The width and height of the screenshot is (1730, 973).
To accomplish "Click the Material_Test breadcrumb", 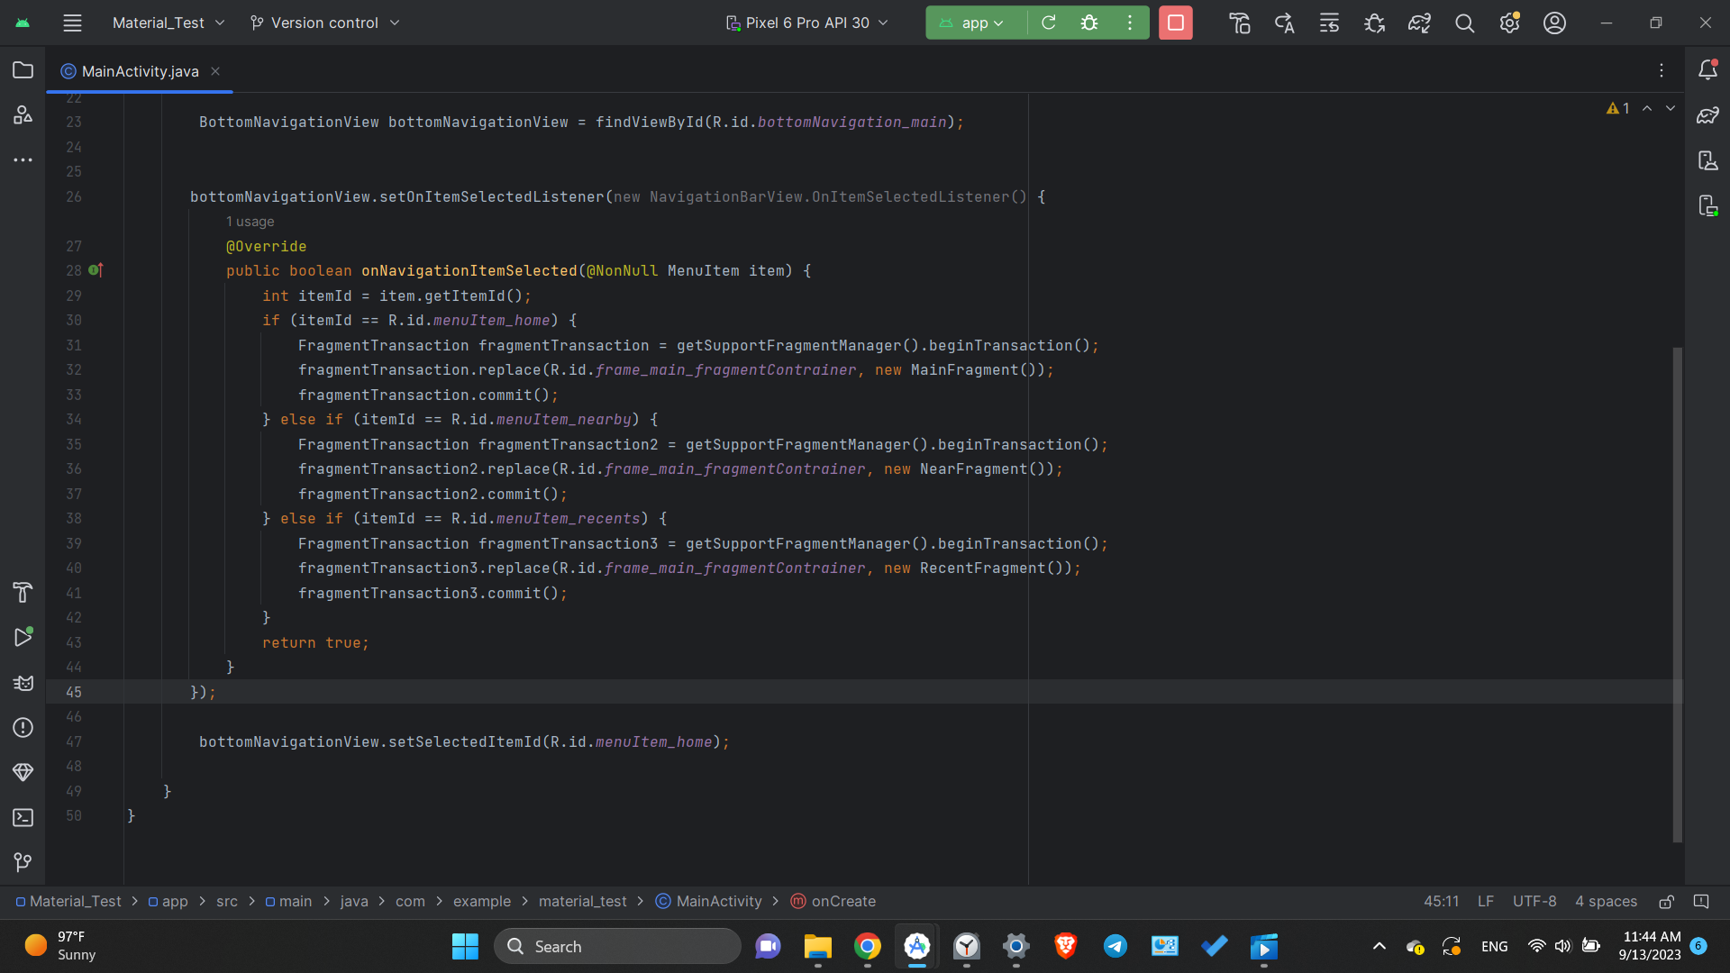I will [x=68, y=901].
